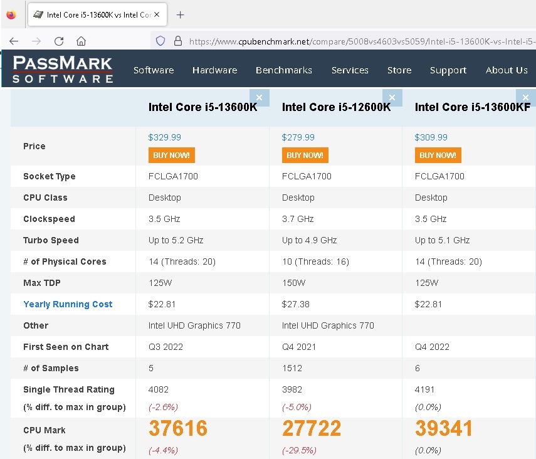Click the Turbo Speed value Up to 5.1 GHz
The width and height of the screenshot is (536, 459).
(442, 240)
